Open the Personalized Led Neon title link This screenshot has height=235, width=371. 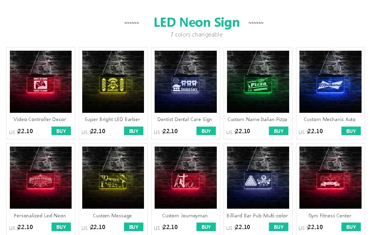[x=40, y=216]
